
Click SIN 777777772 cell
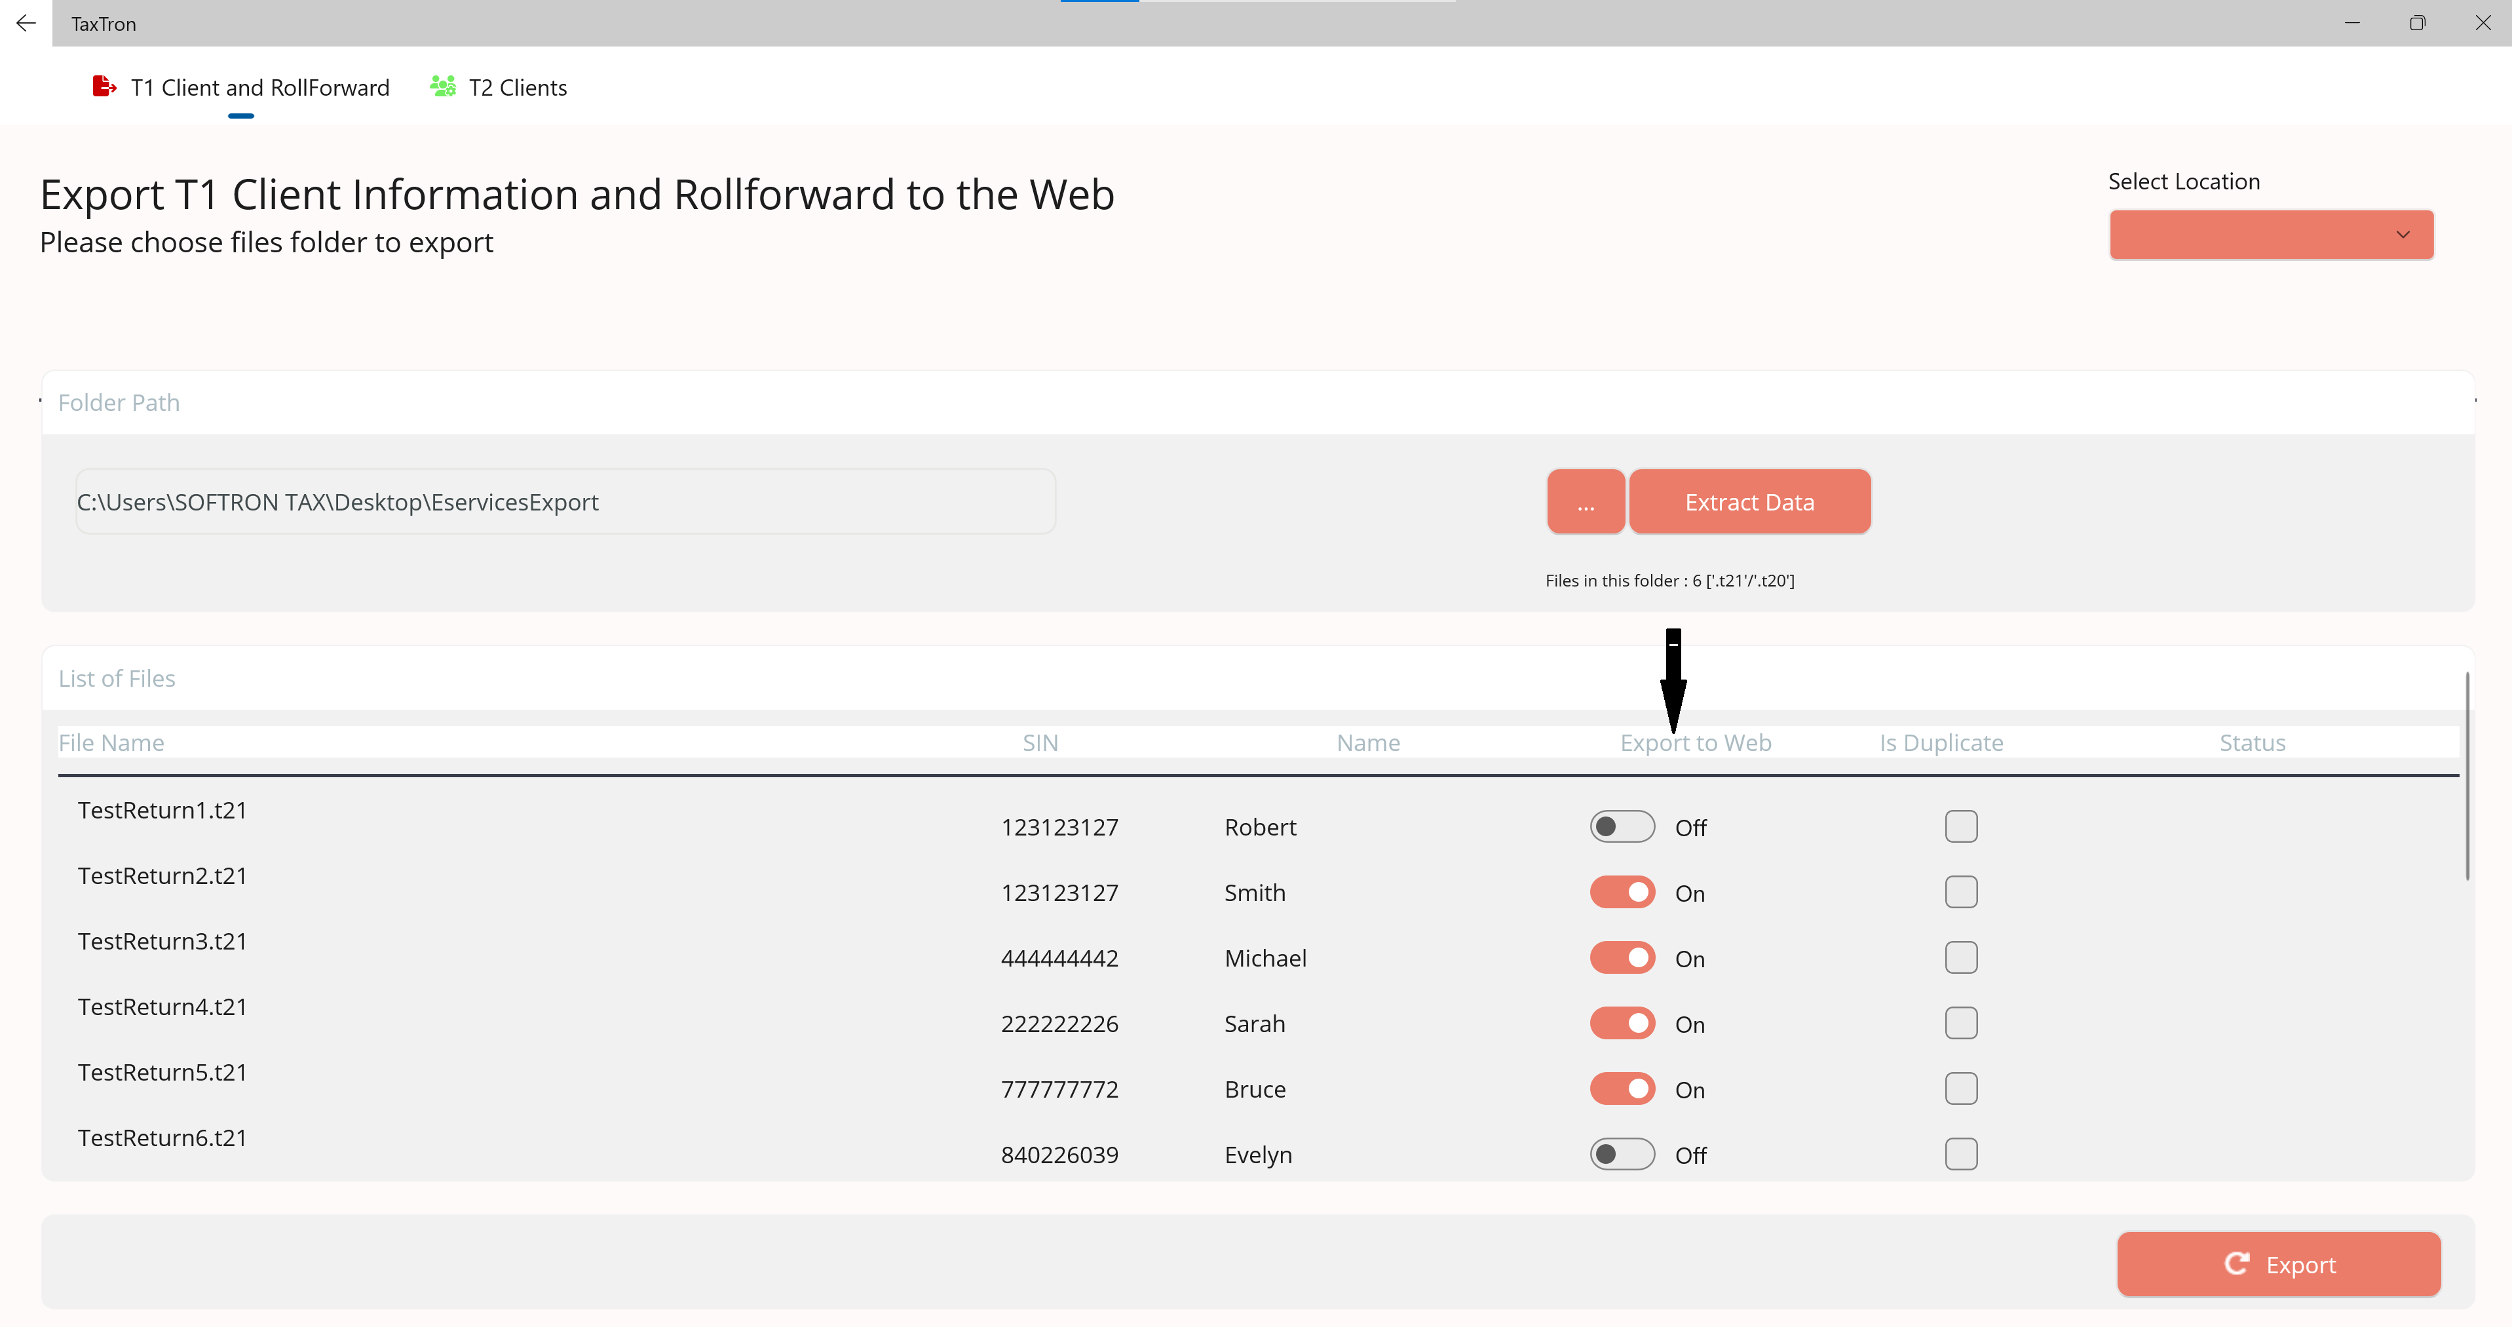[1060, 1089]
